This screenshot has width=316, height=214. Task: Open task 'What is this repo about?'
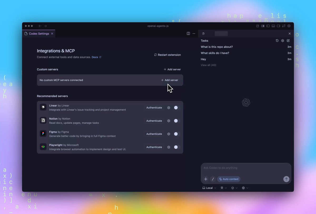tap(246, 47)
